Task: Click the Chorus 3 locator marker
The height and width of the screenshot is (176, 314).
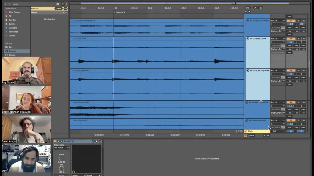Action: 114,13
